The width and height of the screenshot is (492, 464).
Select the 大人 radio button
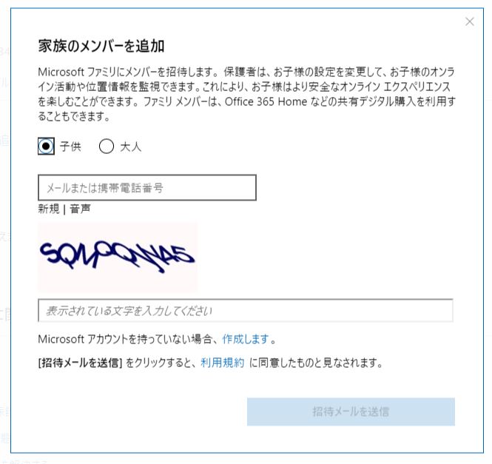pos(107,147)
